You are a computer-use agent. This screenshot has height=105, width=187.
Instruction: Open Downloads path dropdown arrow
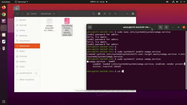54,14
